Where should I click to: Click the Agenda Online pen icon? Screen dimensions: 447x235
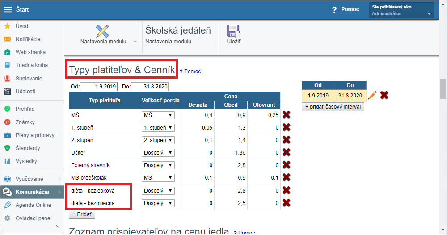coord(8,205)
